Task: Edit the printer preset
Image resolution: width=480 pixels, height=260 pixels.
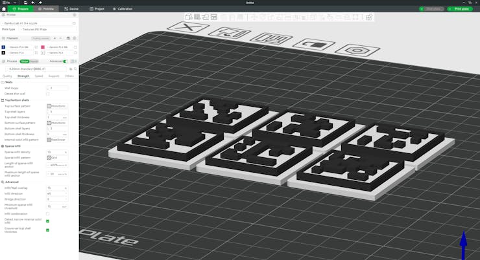Action: [x=74, y=23]
